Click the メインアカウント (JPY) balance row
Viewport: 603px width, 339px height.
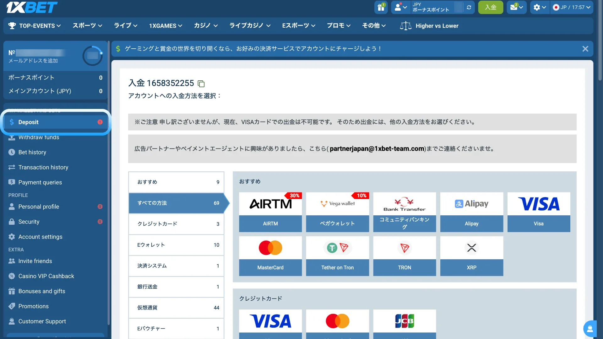(x=56, y=91)
